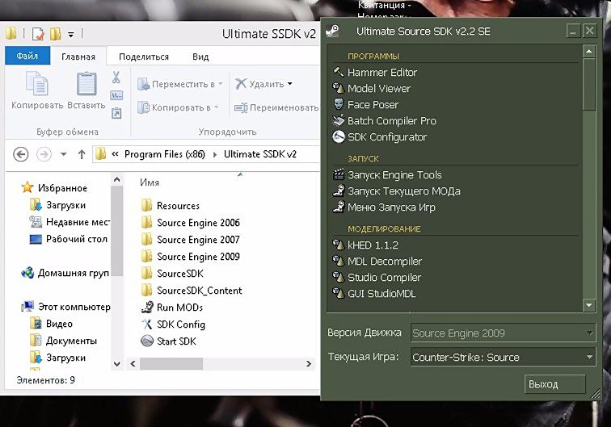The height and width of the screenshot is (427, 611).
Task: Open recent locations dropdown arrow
Action: (64, 154)
